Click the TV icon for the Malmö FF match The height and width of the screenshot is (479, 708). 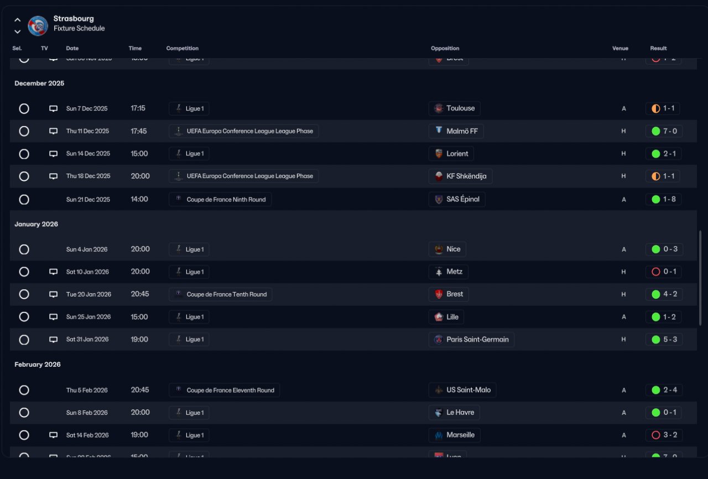(x=54, y=132)
